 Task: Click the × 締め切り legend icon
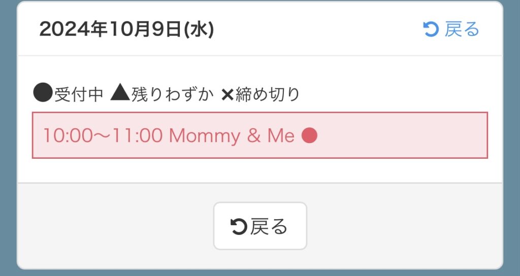(x=226, y=94)
